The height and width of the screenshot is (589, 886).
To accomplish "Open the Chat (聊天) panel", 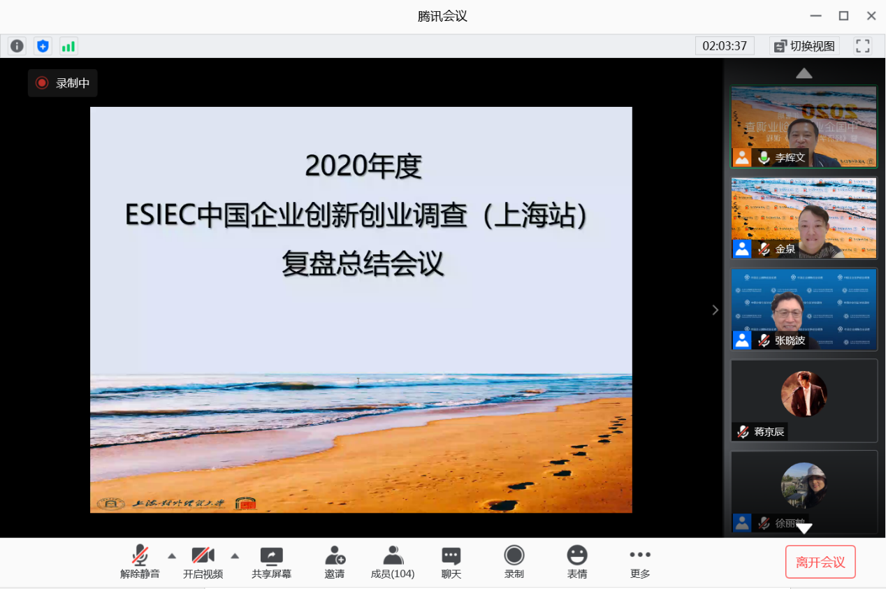I will tap(451, 562).
